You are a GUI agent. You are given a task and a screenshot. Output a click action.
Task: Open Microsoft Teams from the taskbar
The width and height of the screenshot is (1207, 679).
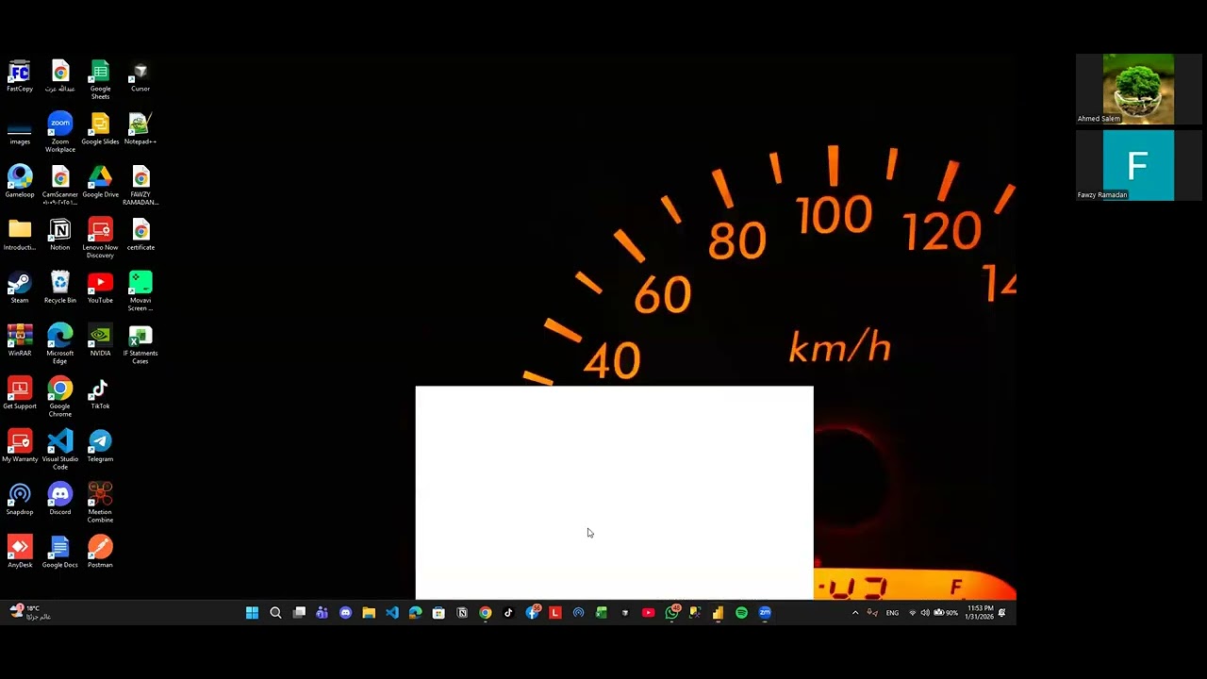(x=322, y=613)
